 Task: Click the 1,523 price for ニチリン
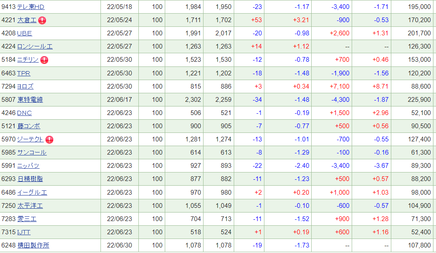193,60
